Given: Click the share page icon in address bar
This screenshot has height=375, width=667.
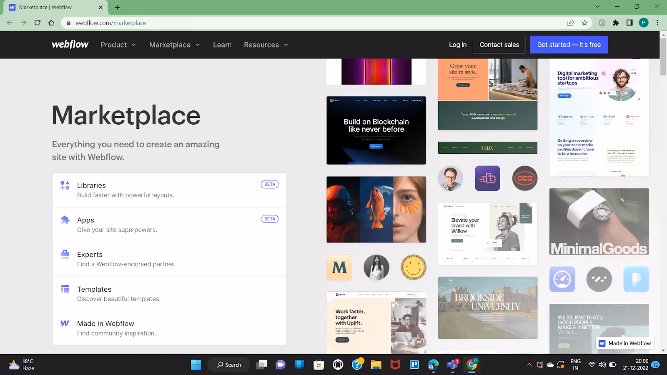Looking at the screenshot, I should pos(570,23).
